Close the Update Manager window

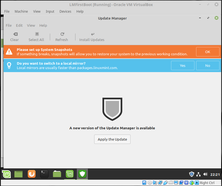216,18
